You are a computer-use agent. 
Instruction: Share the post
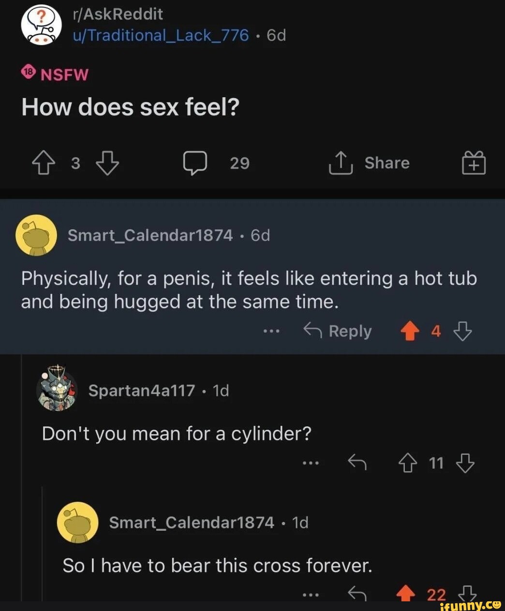(x=369, y=163)
